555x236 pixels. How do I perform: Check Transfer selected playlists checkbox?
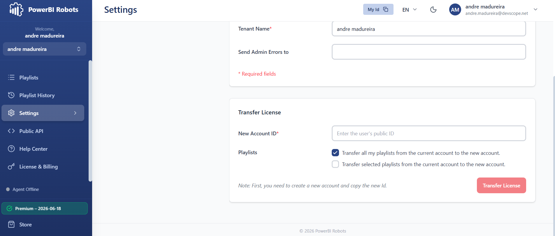coord(335,164)
